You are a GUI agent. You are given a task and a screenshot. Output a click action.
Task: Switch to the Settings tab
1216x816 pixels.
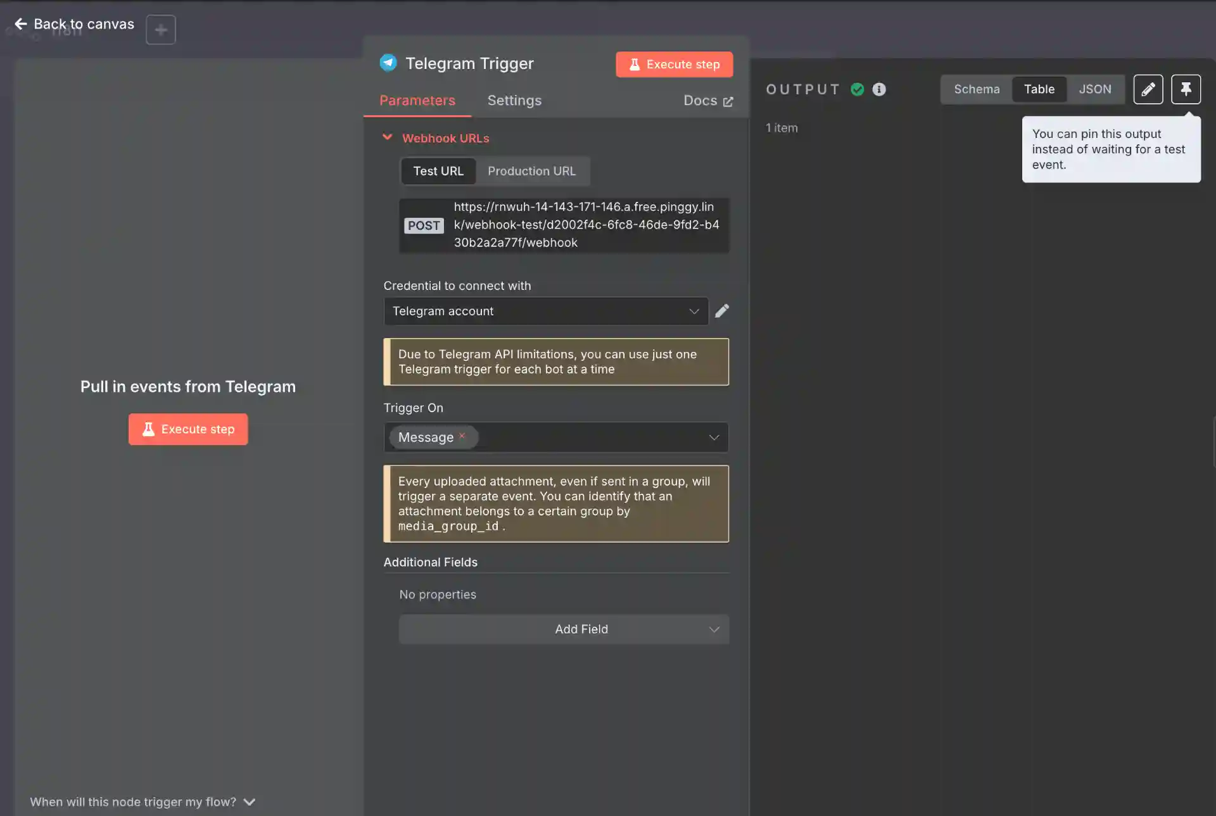pos(514,101)
